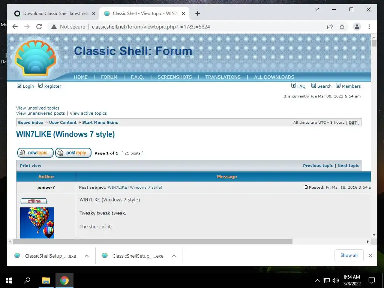Open the SCREENSHOTS navigation item
384x288 pixels.
(x=175, y=77)
